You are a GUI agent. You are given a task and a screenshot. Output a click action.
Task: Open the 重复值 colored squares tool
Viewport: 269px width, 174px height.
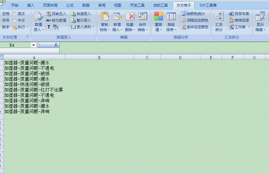pos(158,17)
